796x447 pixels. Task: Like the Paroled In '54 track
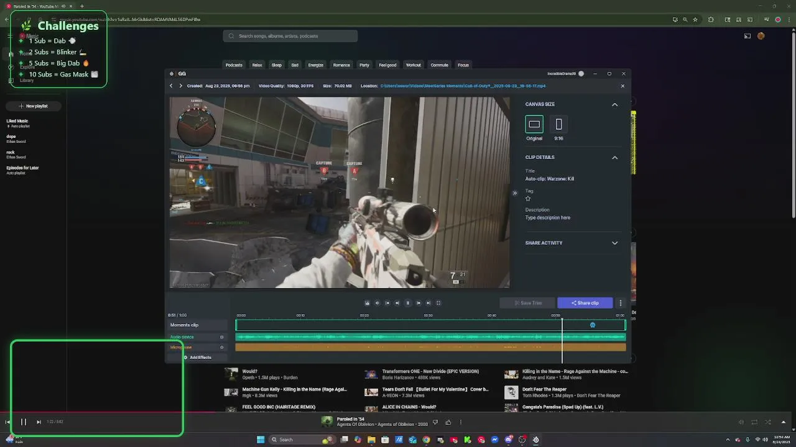click(x=448, y=422)
